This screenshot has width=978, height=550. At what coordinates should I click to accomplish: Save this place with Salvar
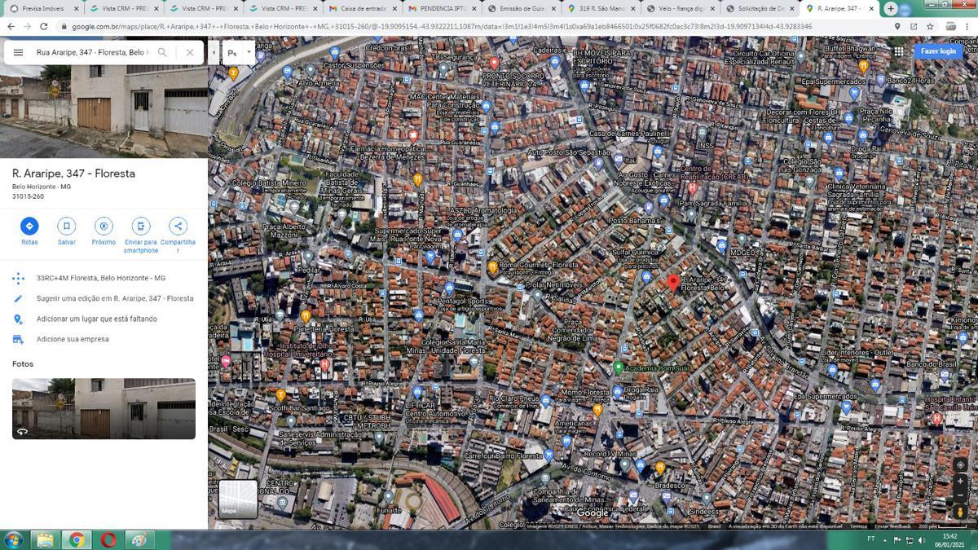(67, 226)
